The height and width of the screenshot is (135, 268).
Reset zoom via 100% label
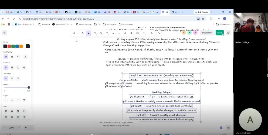[12, 128]
